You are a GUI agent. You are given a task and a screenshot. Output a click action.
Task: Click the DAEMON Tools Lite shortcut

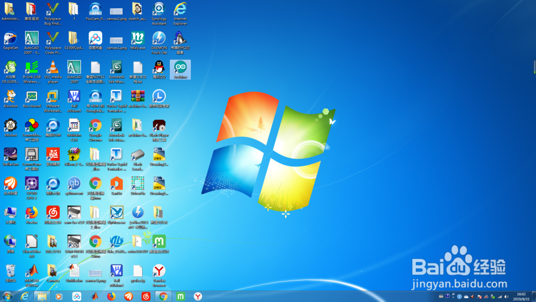159,43
